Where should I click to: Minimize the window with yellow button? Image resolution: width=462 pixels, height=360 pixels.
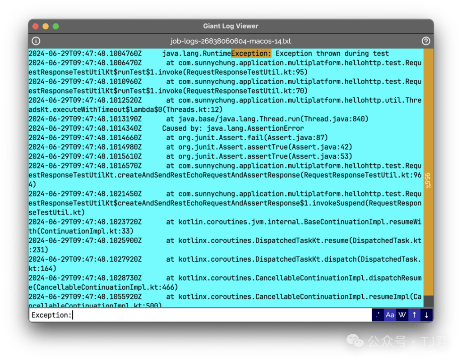click(46, 26)
